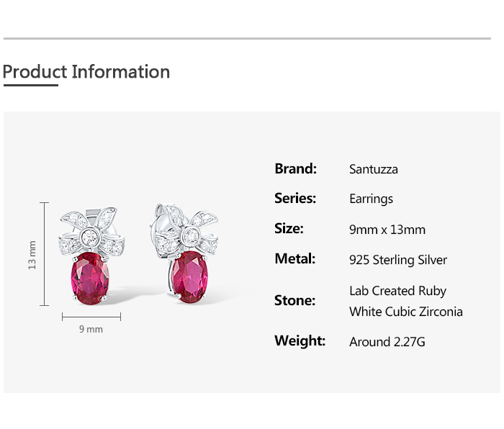This screenshot has height=429, width=504.
Task: Select the Earrings series value
Action: coord(371,199)
